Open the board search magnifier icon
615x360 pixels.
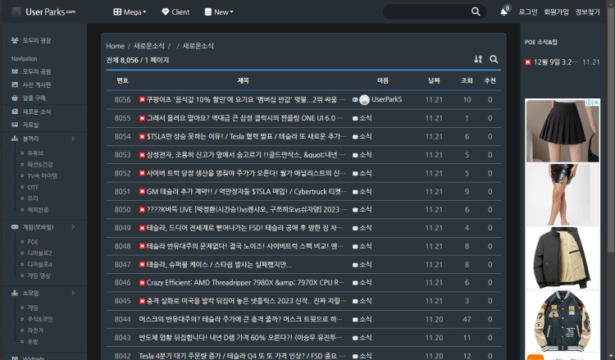(494, 59)
